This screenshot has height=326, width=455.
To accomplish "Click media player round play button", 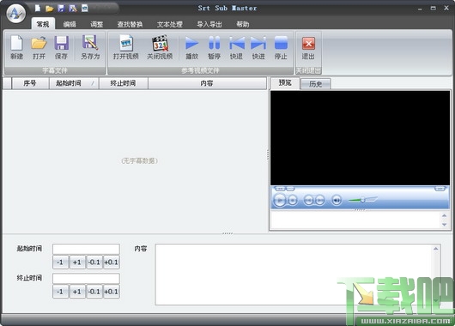I will (280, 200).
